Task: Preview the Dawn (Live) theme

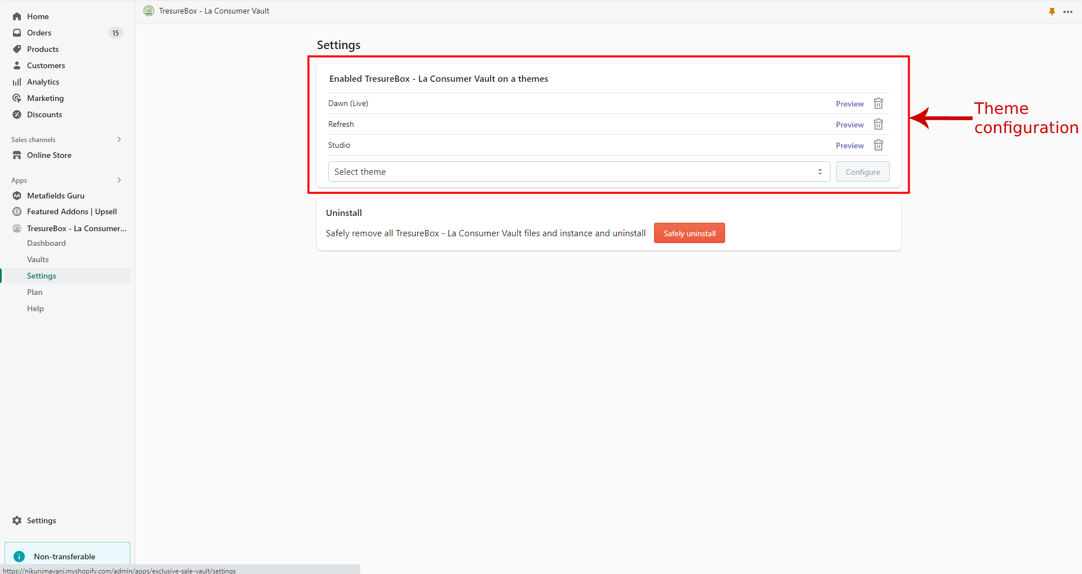Action: click(850, 104)
